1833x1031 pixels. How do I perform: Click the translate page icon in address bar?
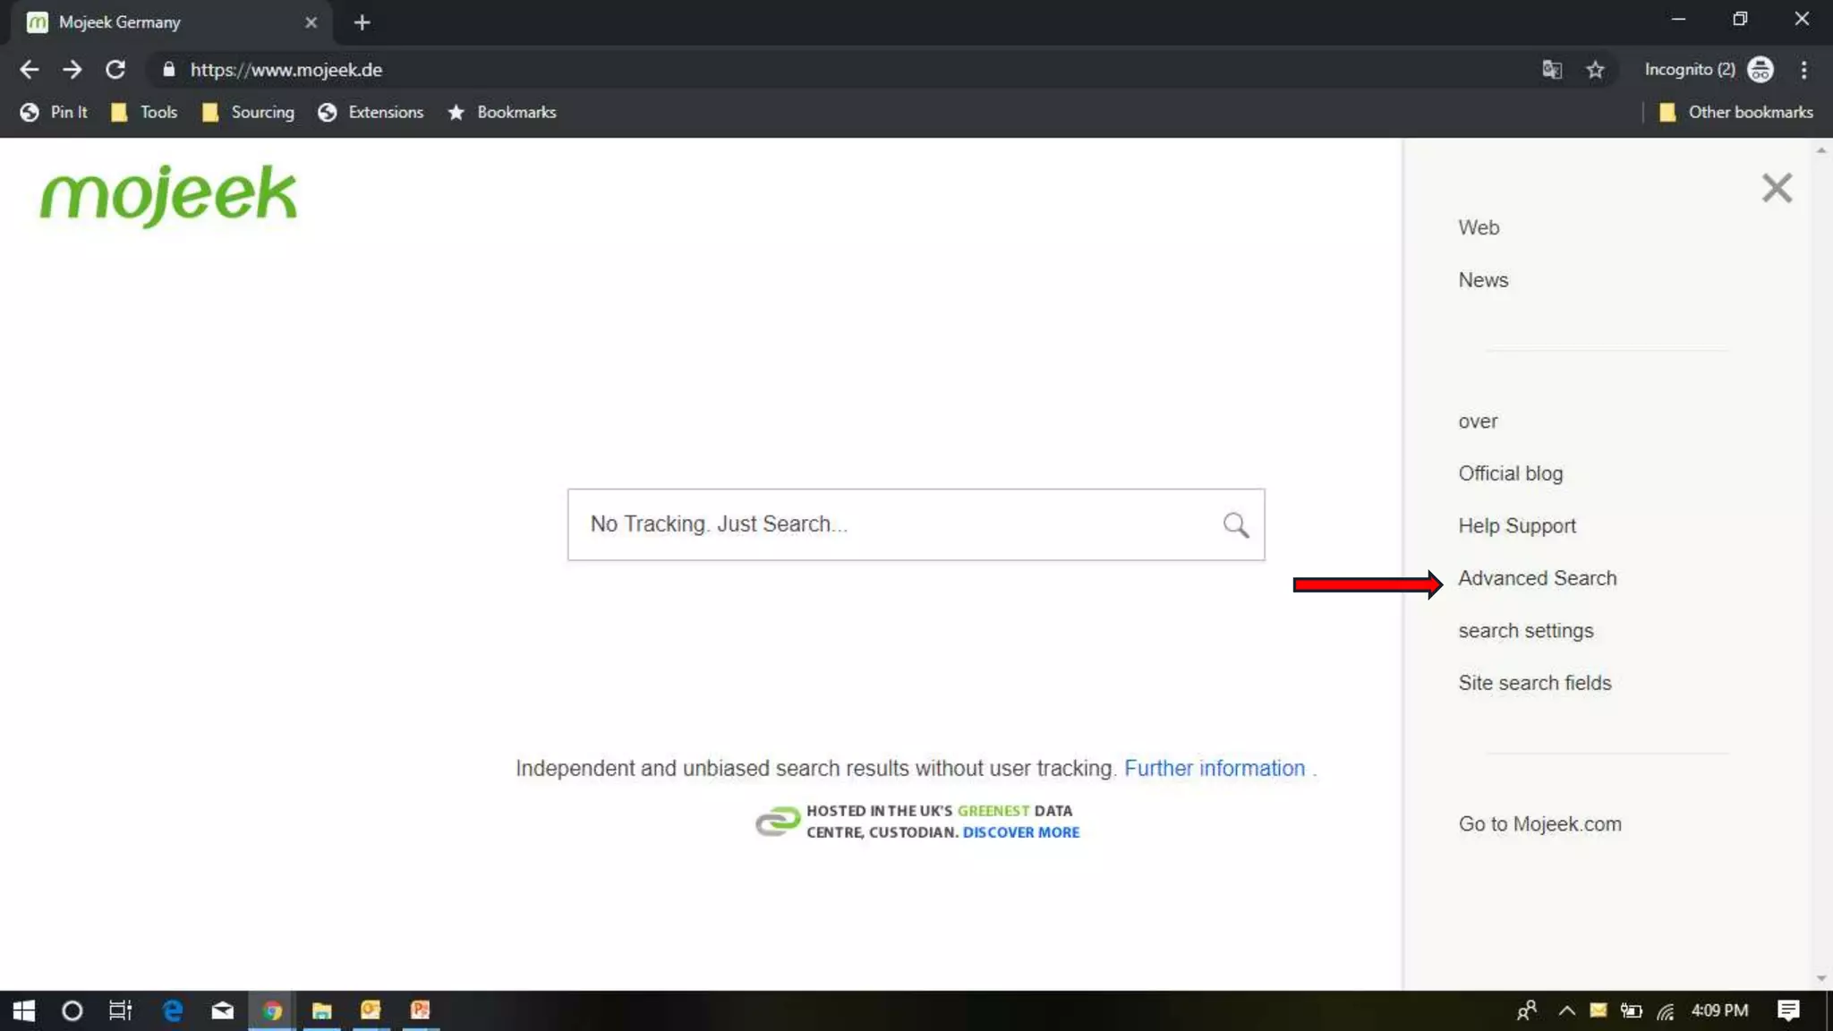(x=1551, y=70)
